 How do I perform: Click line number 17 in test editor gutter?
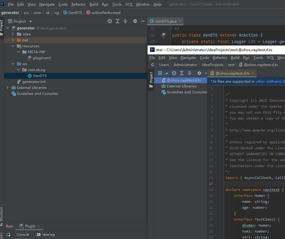click(211, 184)
